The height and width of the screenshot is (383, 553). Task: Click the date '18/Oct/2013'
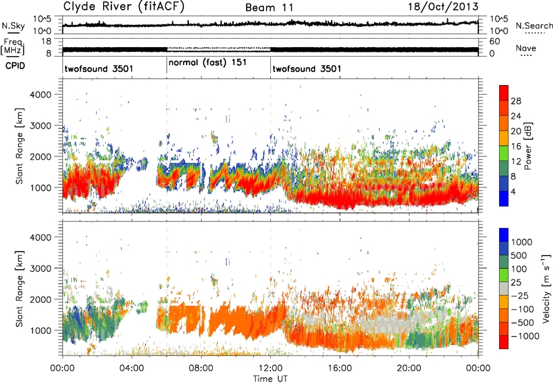(443, 7)
